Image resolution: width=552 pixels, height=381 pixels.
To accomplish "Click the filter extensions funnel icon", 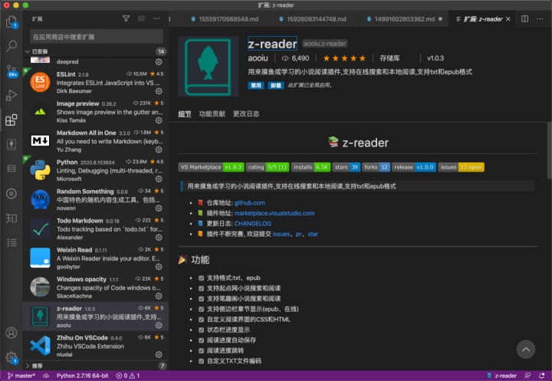I will (126, 18).
